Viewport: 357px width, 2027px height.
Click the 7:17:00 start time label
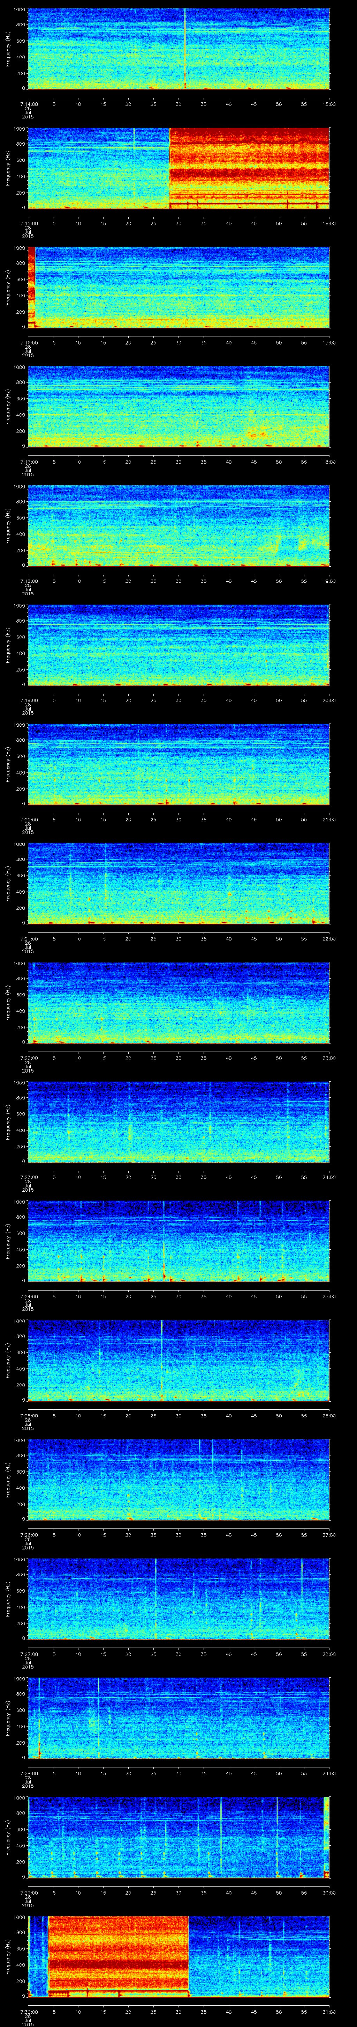(28, 461)
